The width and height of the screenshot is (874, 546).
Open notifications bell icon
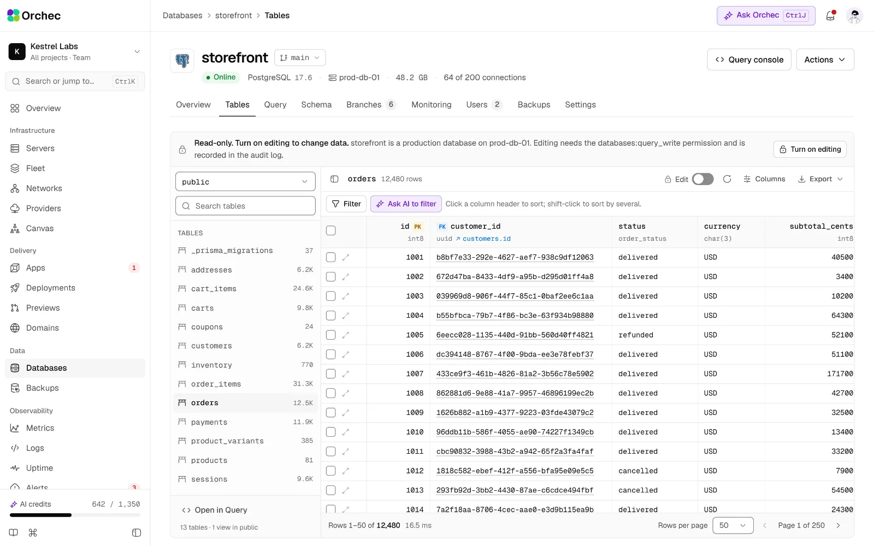tap(830, 16)
